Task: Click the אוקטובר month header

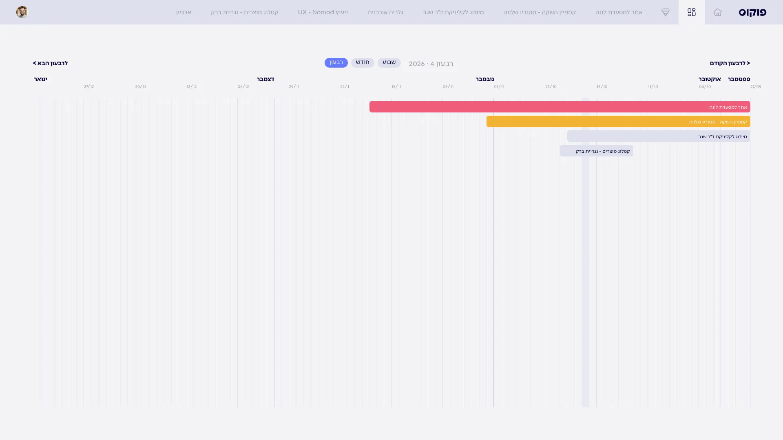Action: pos(710,79)
